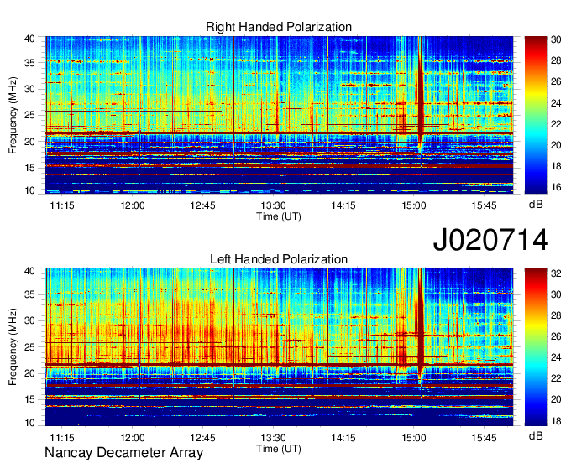Click the "13:30" time tick of Right Handed plot
The width and height of the screenshot is (571, 463).
273,205
